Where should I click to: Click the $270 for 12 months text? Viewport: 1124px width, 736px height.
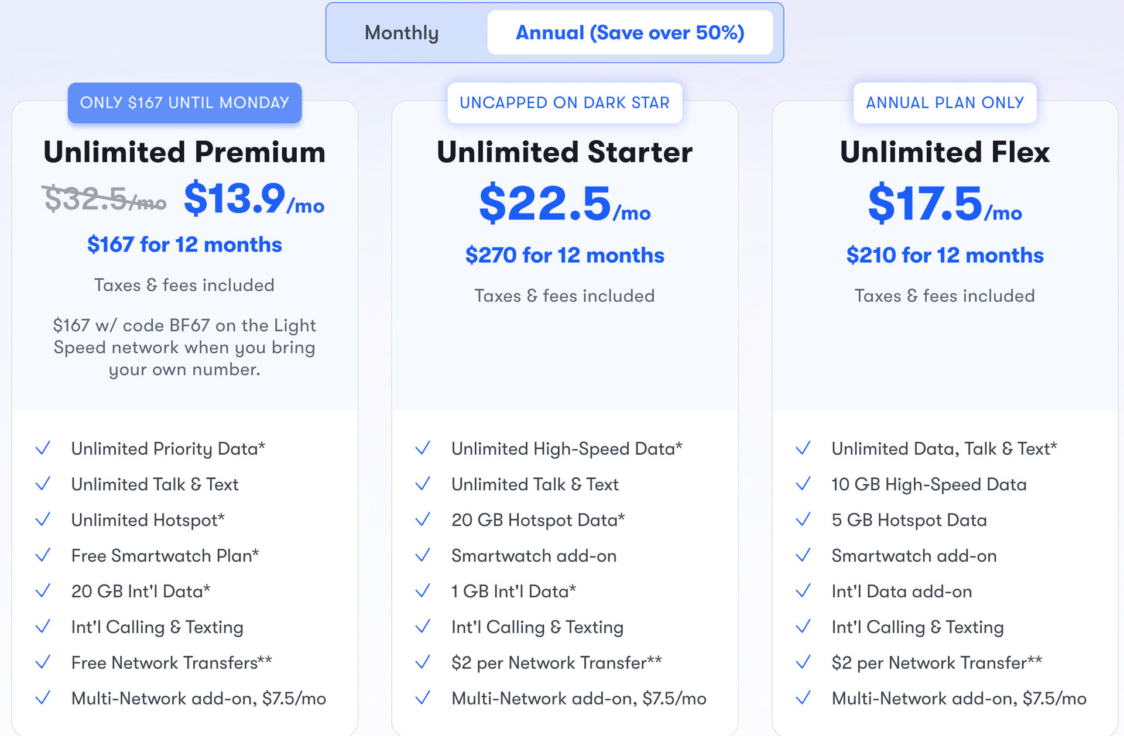(x=564, y=255)
